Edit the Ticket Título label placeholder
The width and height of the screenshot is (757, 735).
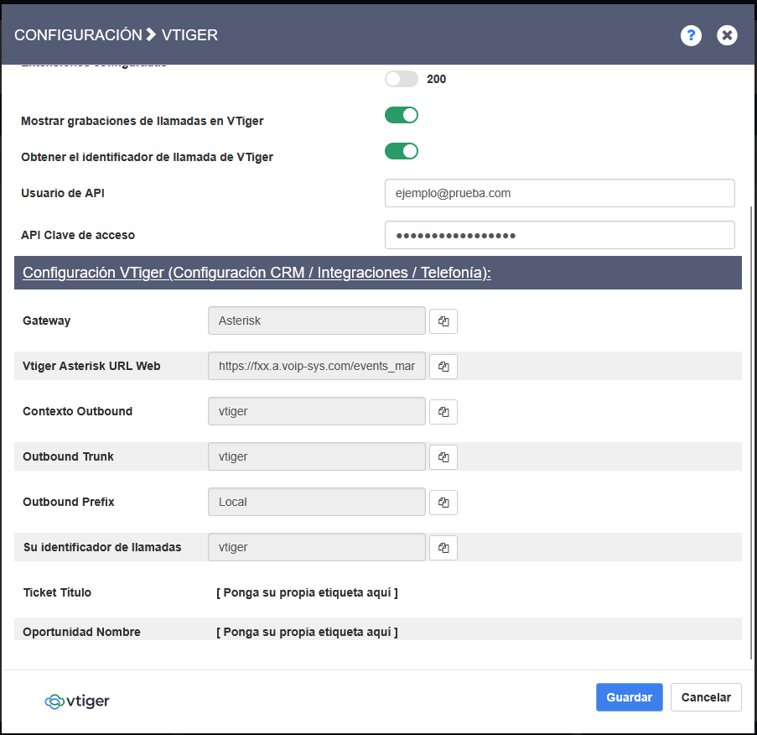point(307,592)
